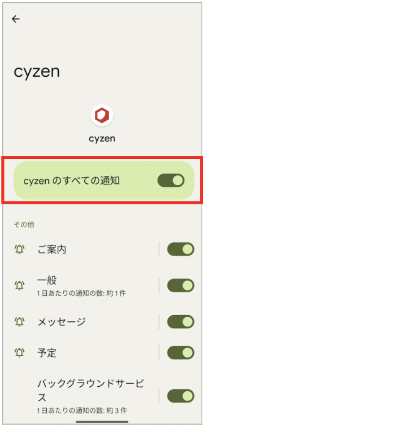The height and width of the screenshot is (428, 417).
Task: Click the その他 section header
Action: pos(24,225)
